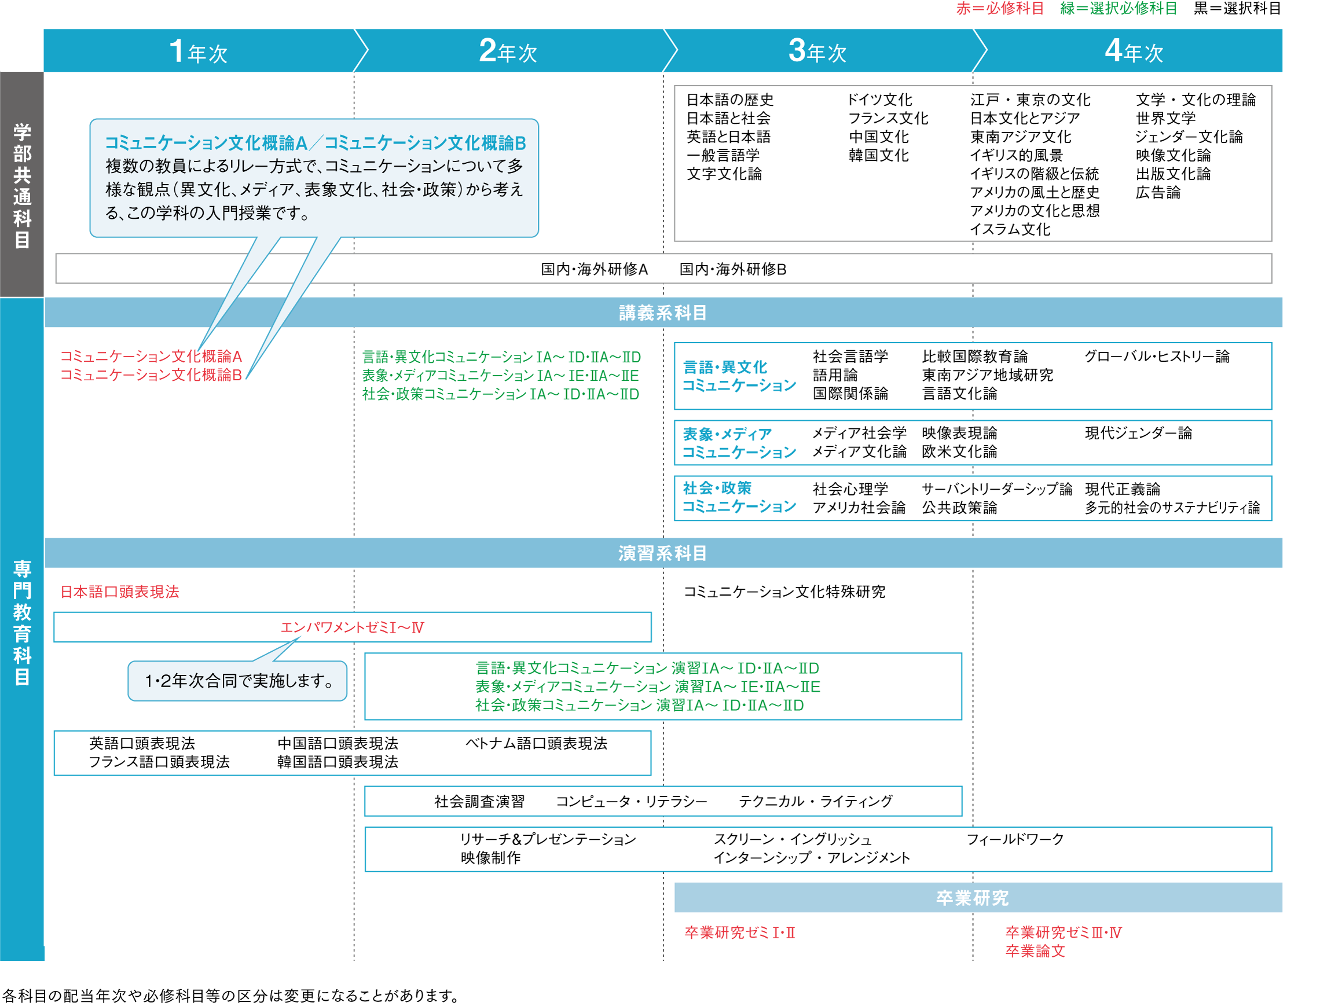The height and width of the screenshot is (1006, 1320).
Task: Click 日本語の歴史 course
Action: tap(730, 100)
